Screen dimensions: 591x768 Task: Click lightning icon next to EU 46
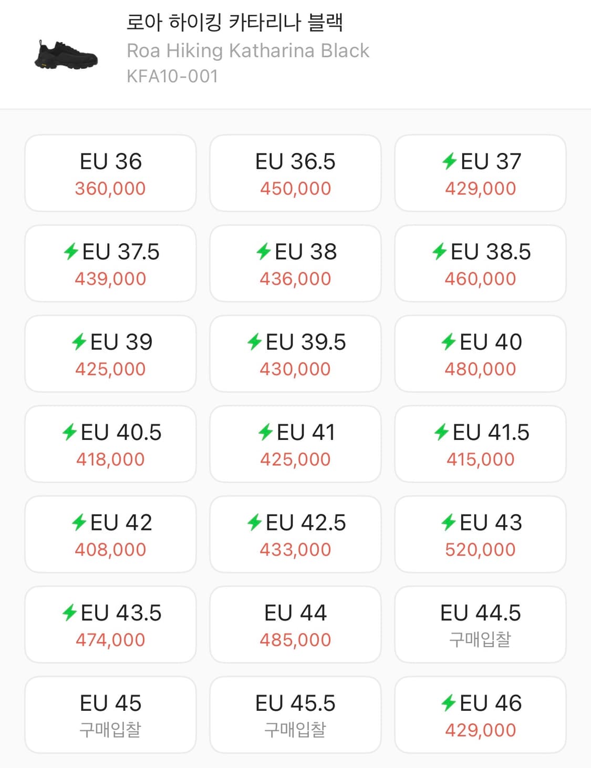pyautogui.click(x=448, y=703)
